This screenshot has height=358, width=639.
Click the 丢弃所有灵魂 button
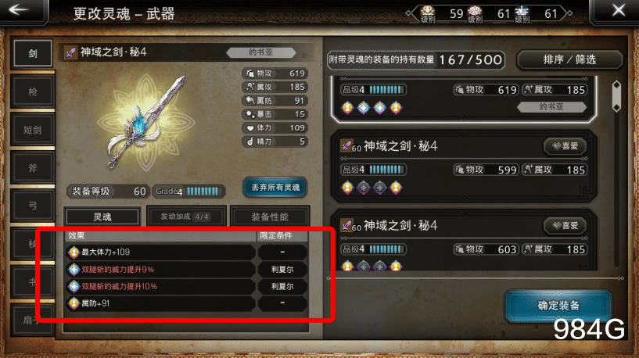click(x=275, y=188)
